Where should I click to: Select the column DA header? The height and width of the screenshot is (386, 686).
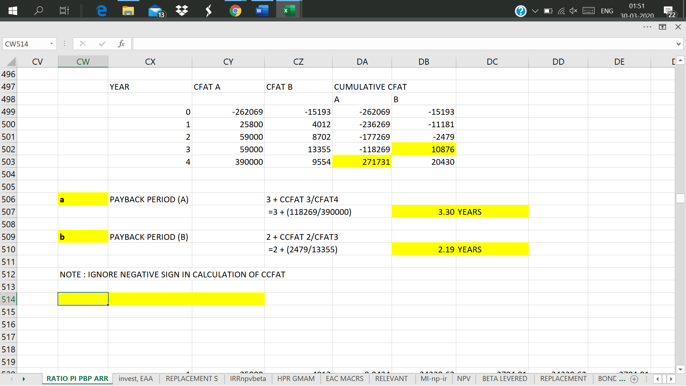(x=362, y=61)
